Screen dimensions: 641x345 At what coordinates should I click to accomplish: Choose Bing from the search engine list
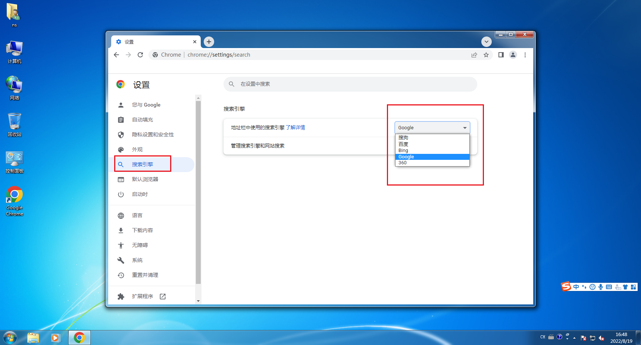click(x=432, y=151)
